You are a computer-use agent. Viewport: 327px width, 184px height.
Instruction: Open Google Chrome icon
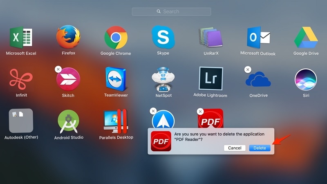point(116,37)
